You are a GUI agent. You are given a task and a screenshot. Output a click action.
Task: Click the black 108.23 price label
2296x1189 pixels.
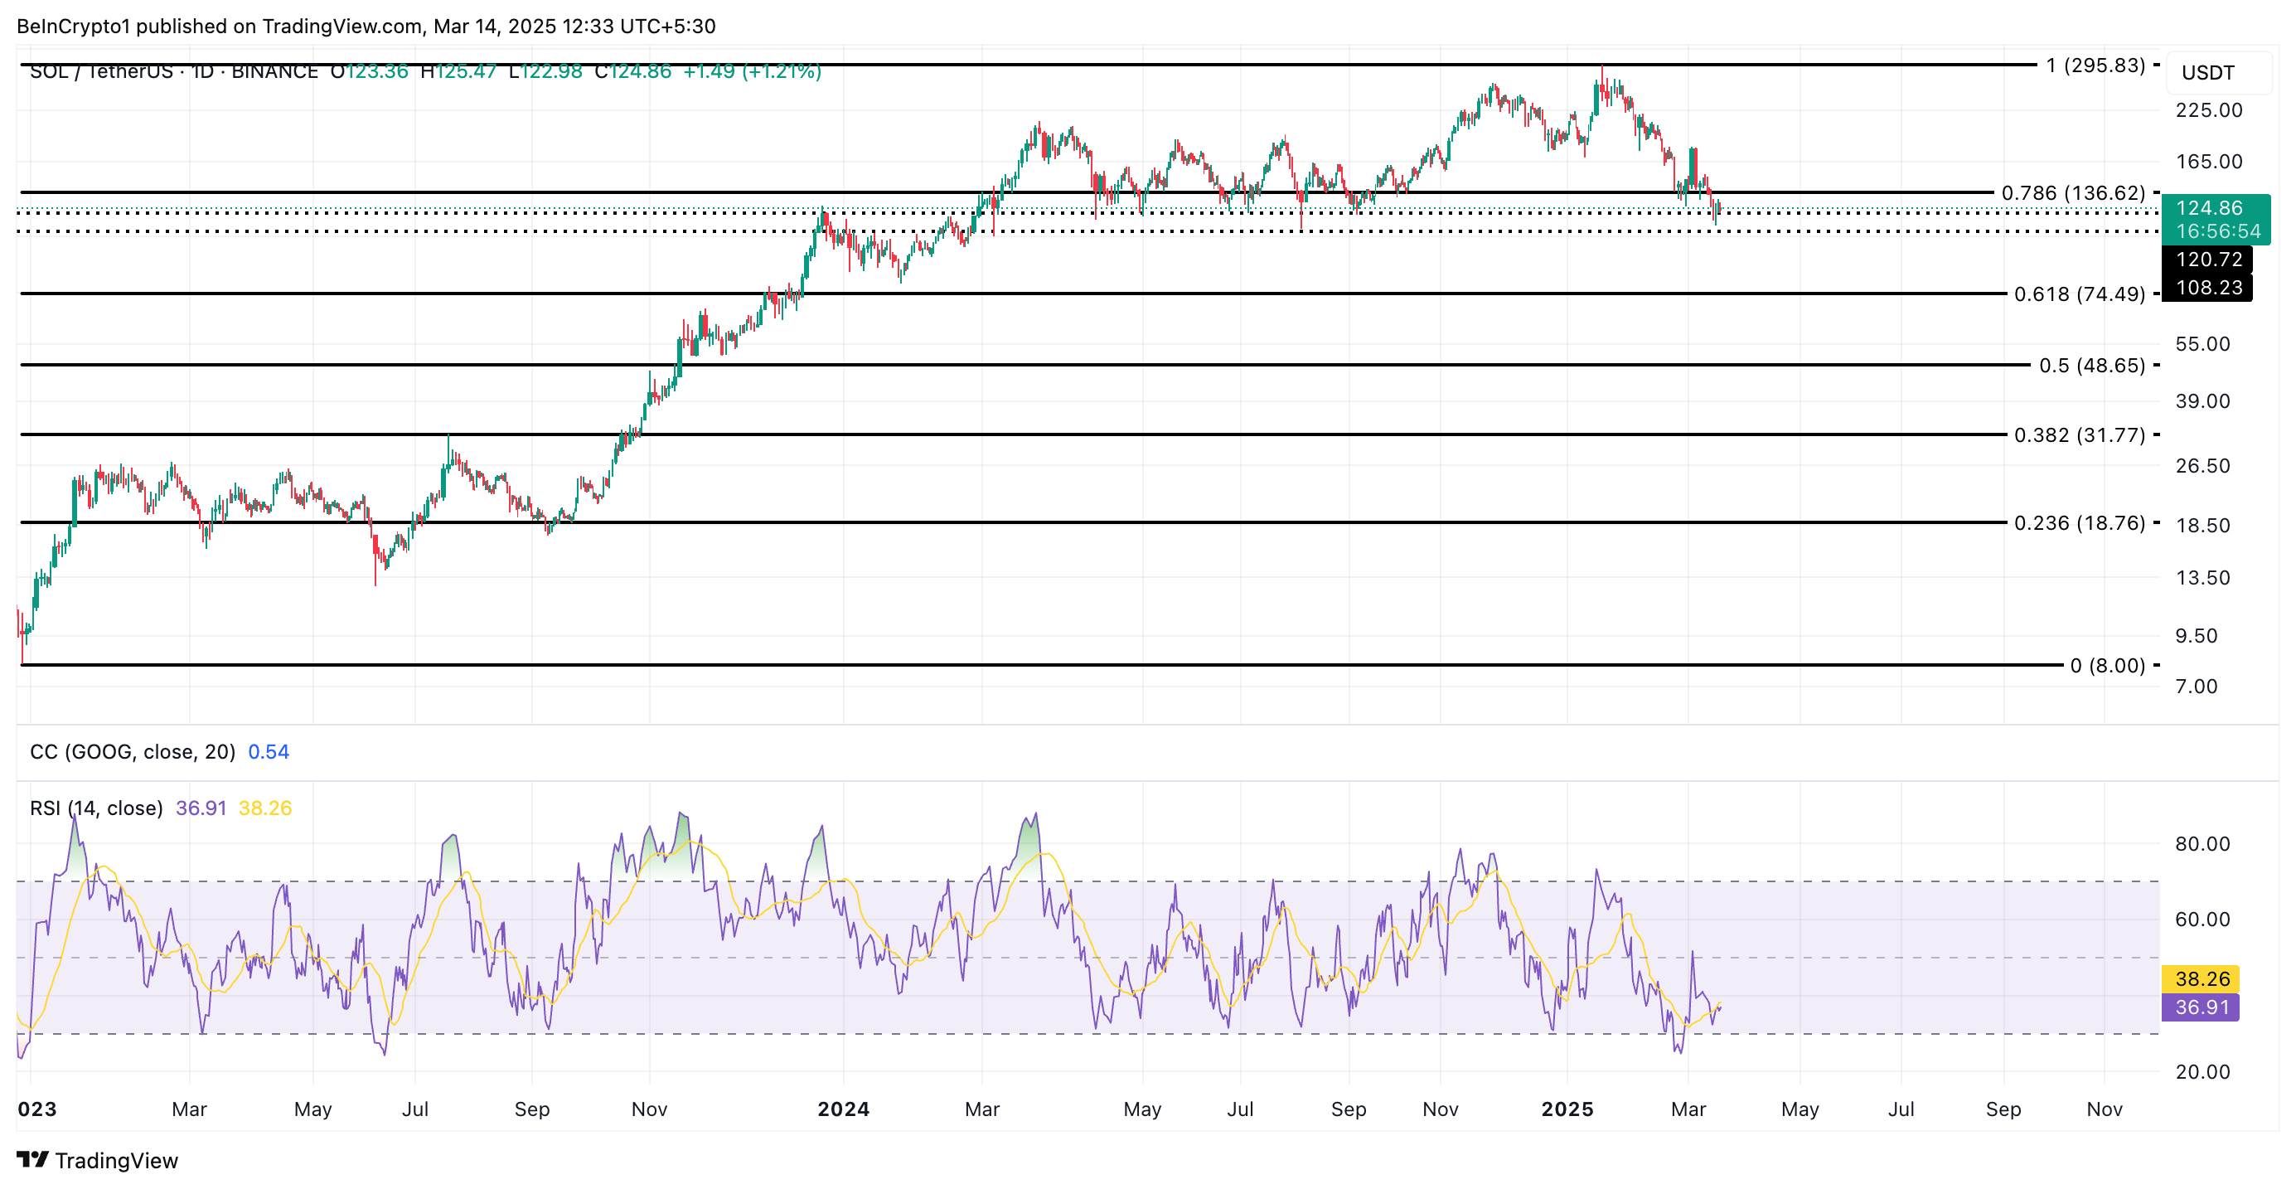[x=2209, y=288]
